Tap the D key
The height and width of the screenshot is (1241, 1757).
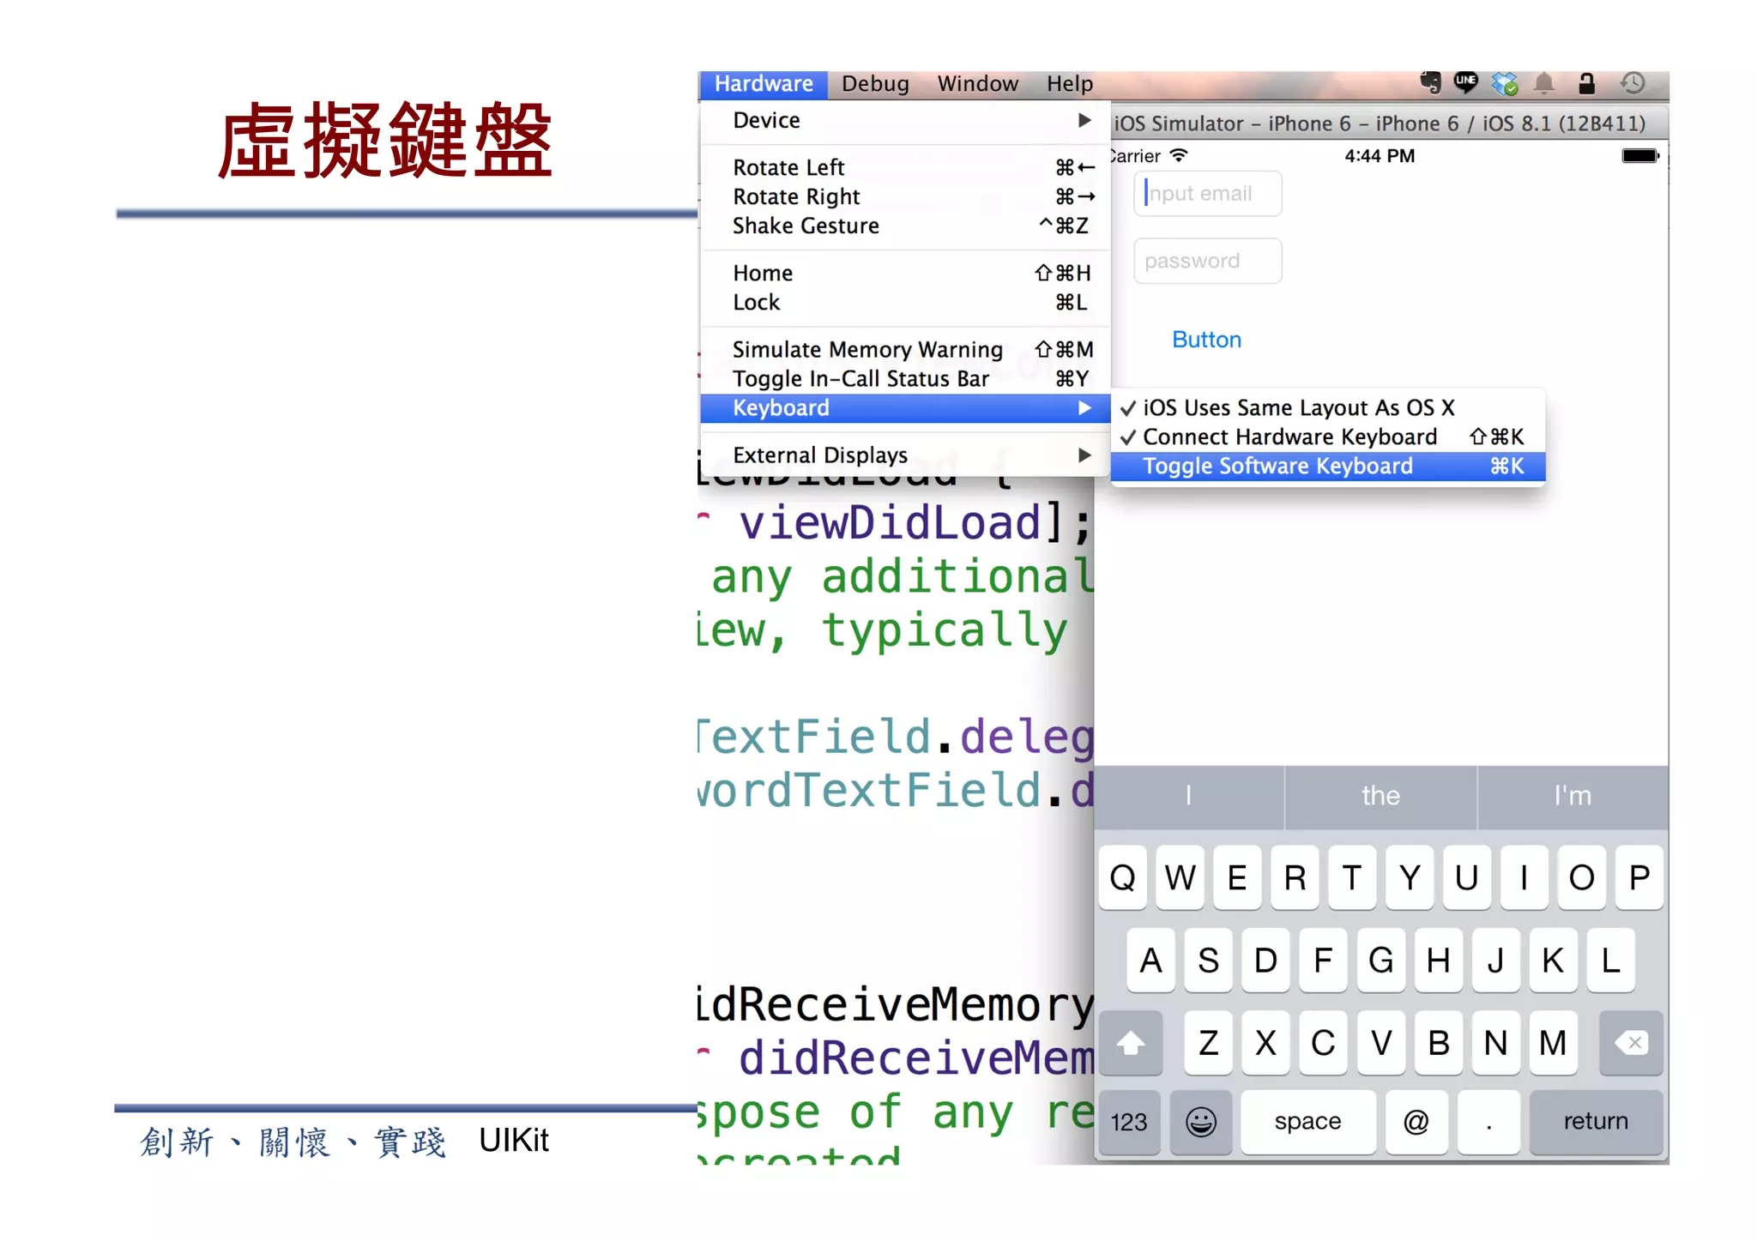point(1265,961)
